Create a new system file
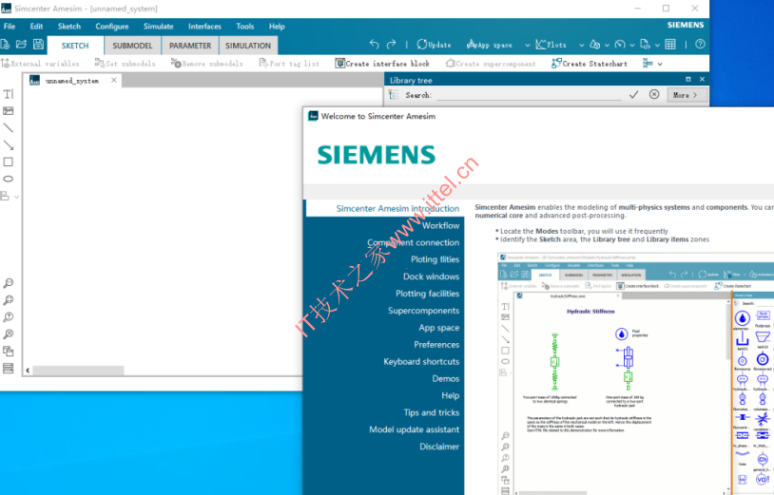 [x=5, y=45]
